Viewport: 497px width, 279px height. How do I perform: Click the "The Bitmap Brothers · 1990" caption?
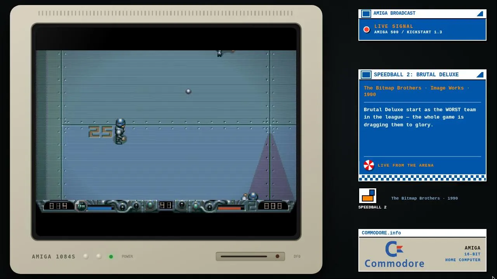point(424,198)
